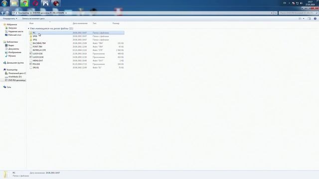Select the FONT.TIM file name

coord(37,47)
